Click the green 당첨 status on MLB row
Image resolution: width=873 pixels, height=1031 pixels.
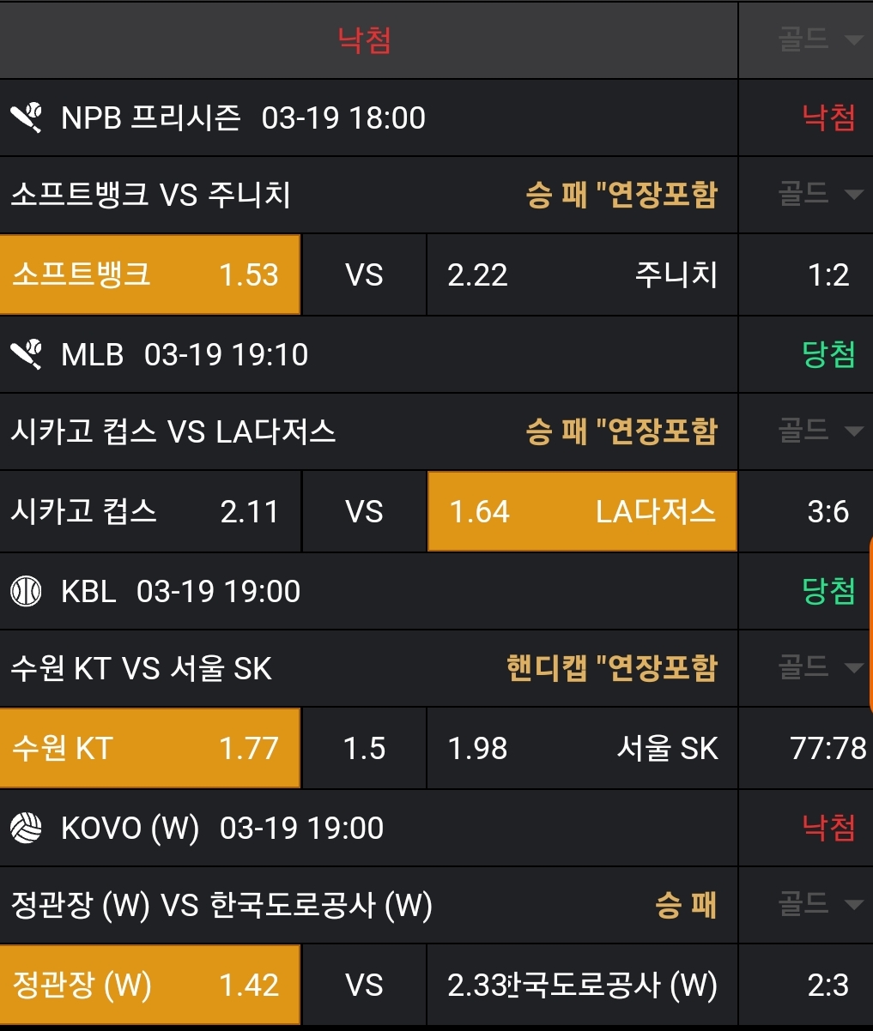coord(828,354)
